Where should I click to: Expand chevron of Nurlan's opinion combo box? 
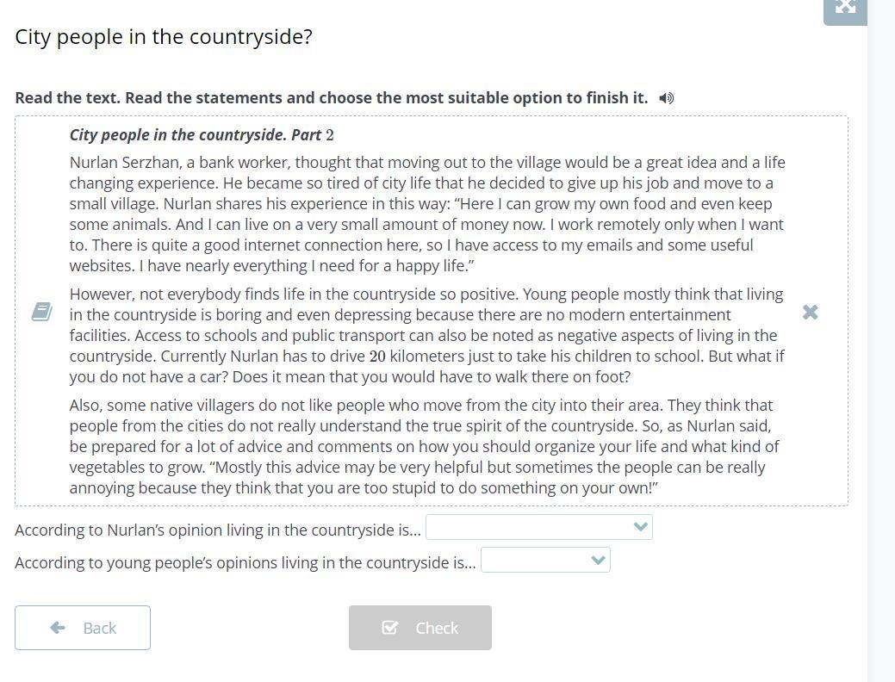coord(640,527)
